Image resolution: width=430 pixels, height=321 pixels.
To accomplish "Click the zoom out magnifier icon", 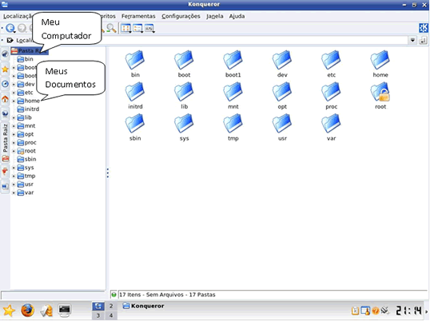I will pyautogui.click(x=111, y=28).
